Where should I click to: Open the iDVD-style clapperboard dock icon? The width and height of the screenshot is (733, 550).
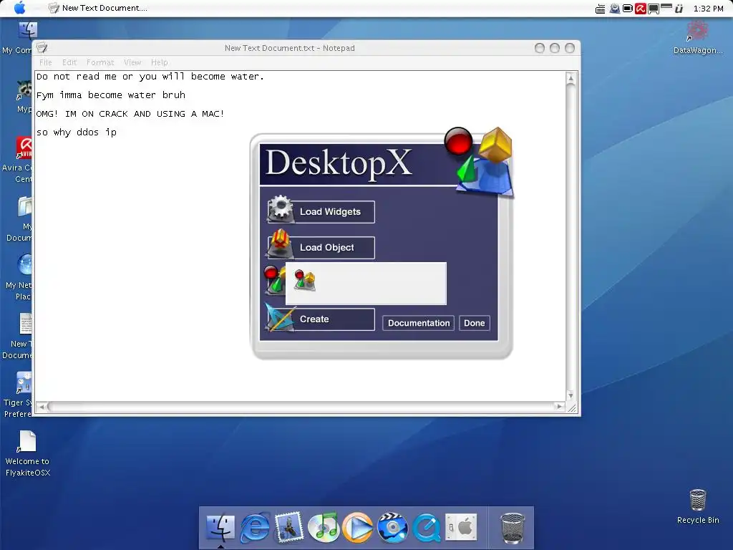[x=392, y=528]
